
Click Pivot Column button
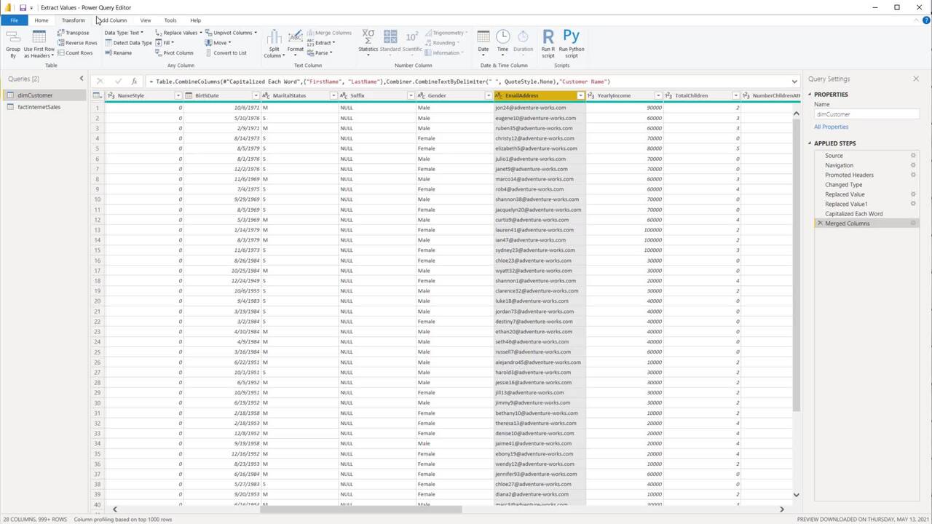click(x=174, y=53)
